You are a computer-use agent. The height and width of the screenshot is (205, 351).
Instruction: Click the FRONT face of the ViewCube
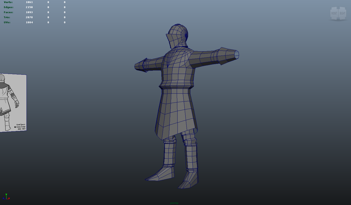click(334, 13)
